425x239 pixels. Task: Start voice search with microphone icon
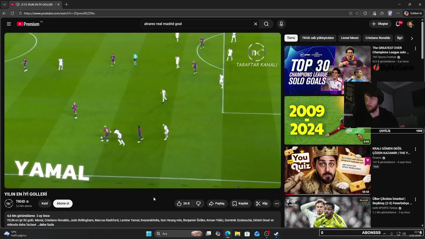(x=281, y=24)
